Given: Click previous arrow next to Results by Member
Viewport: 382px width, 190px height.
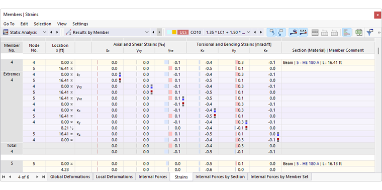Looking at the screenshot, I should [x=153, y=32].
